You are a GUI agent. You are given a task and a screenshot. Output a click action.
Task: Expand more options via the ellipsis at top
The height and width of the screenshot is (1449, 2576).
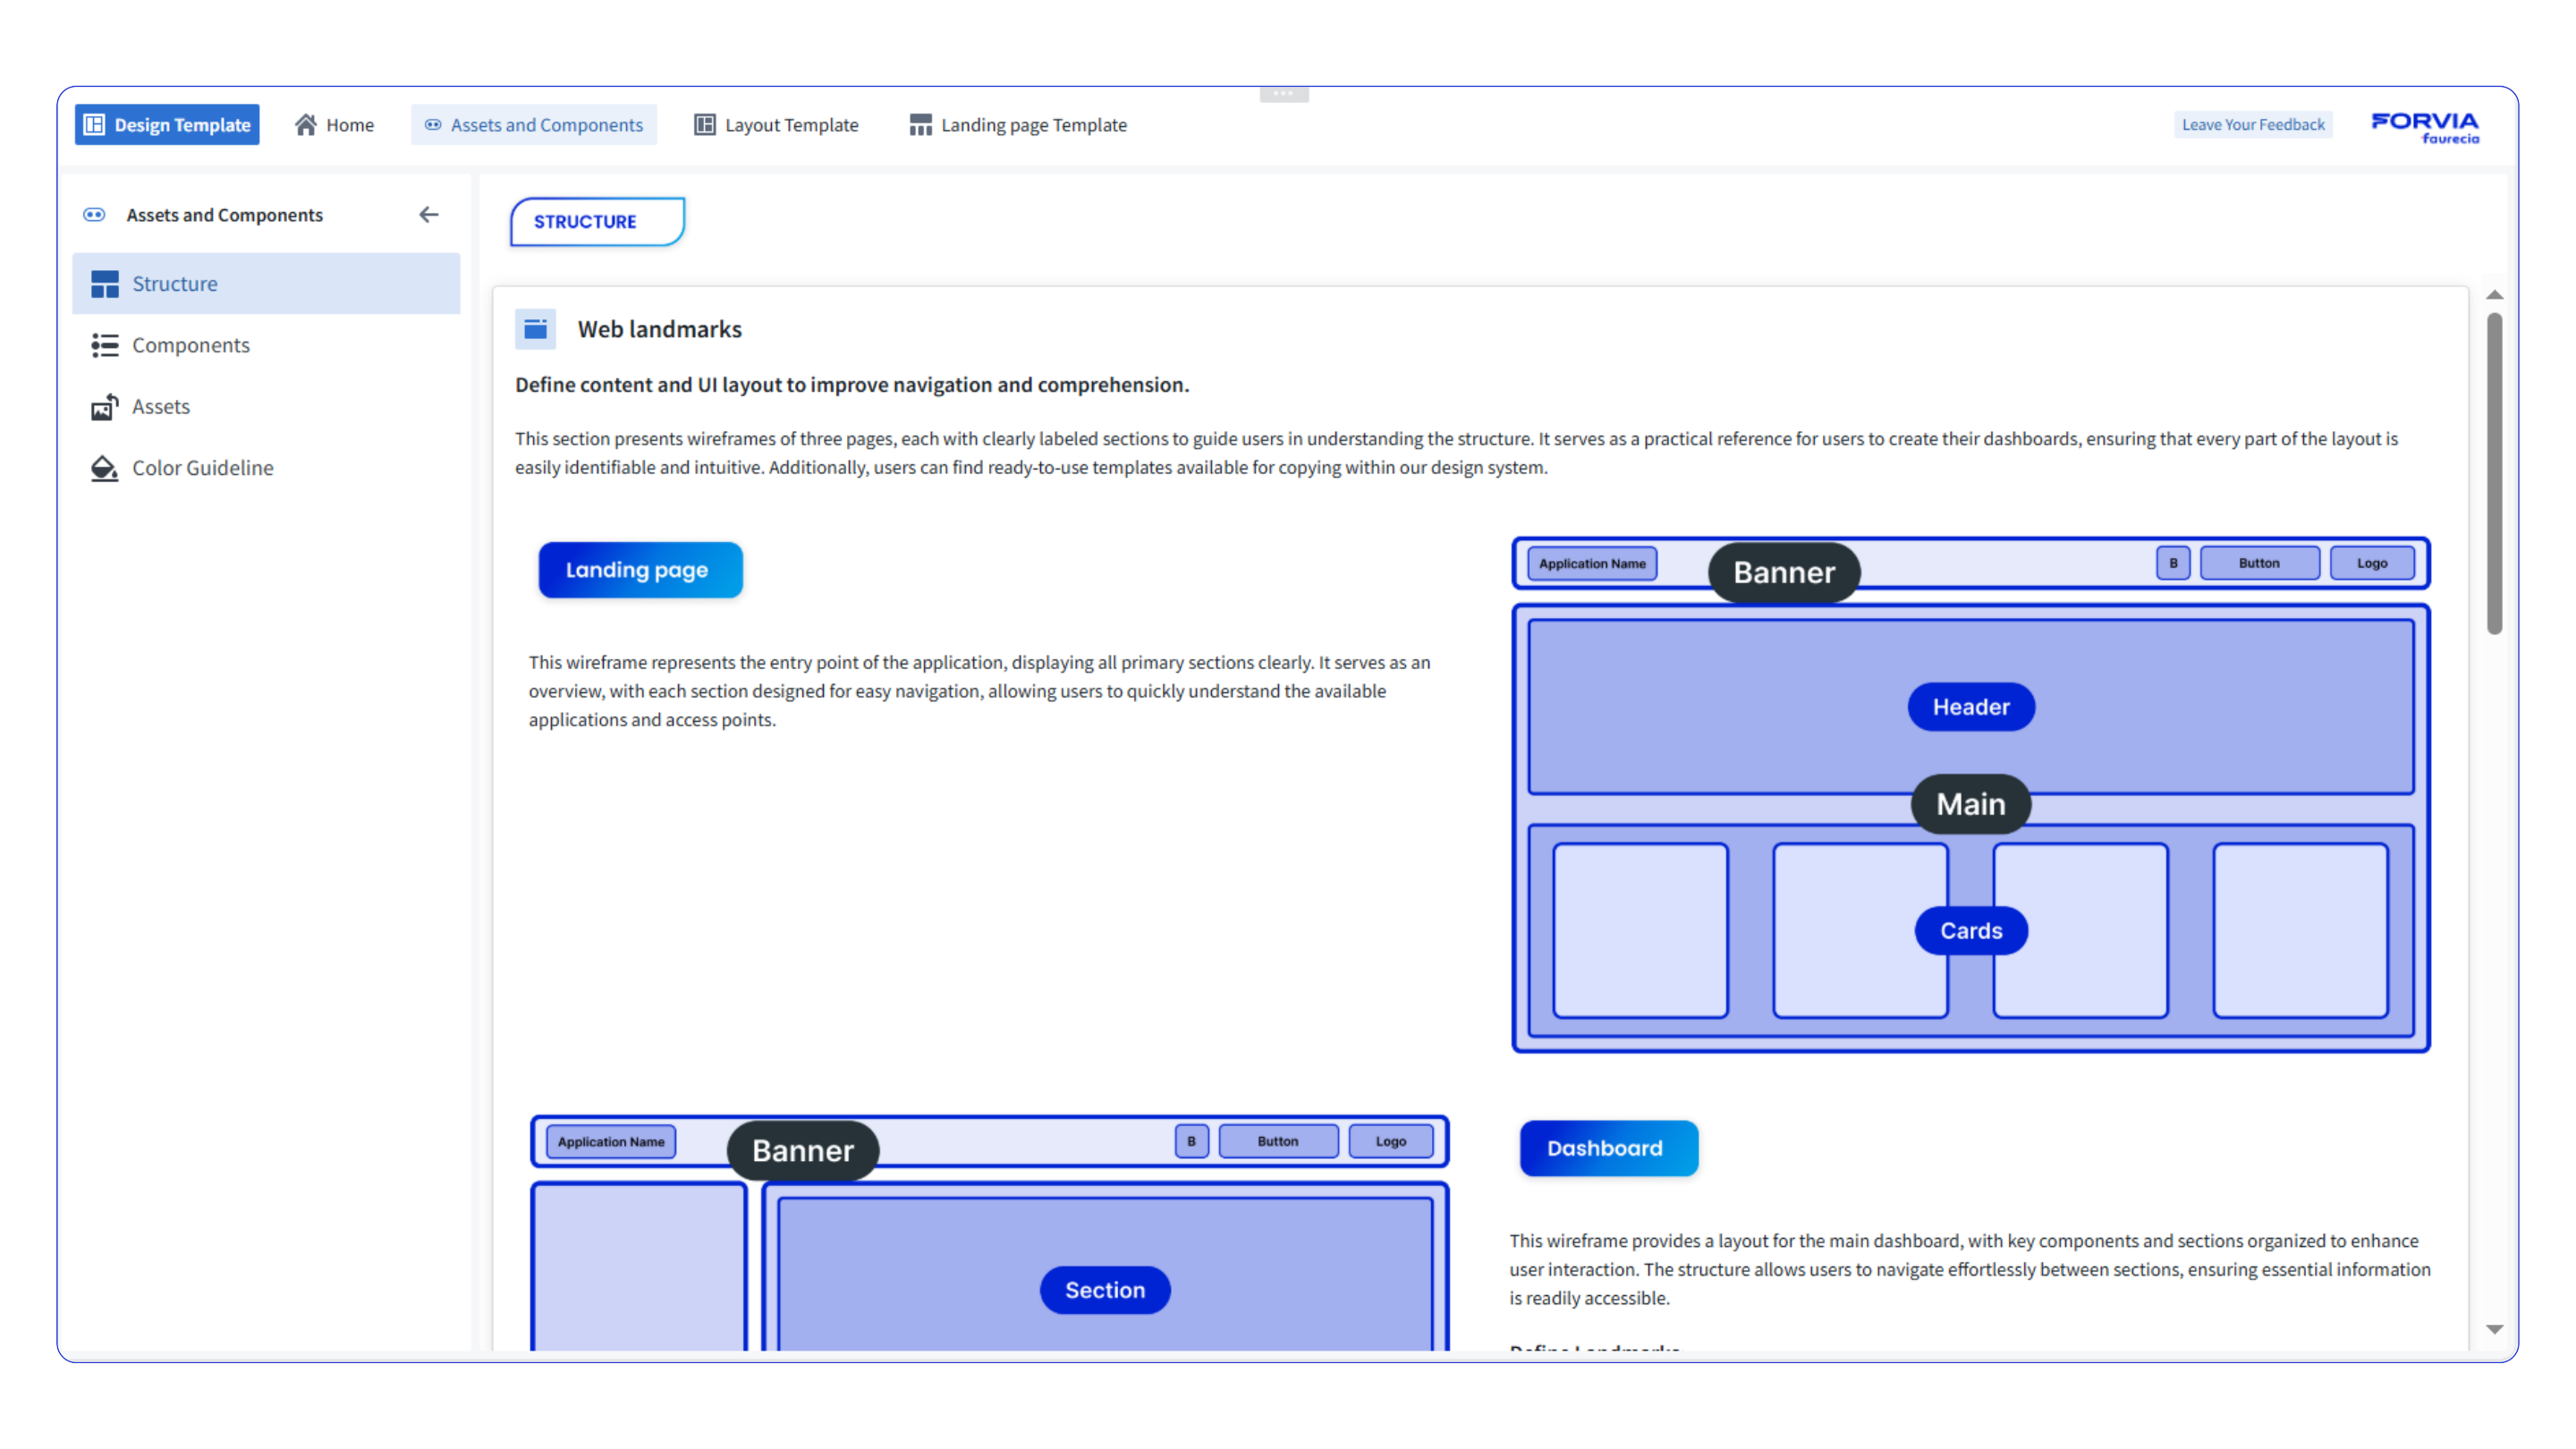[1285, 93]
